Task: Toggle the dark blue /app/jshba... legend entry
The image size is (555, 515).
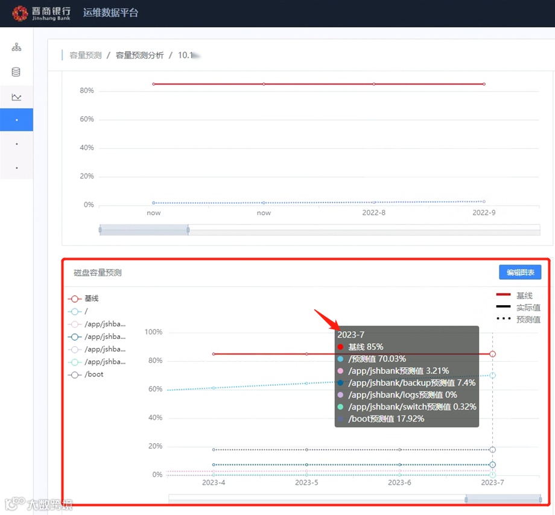Action: pos(97,336)
